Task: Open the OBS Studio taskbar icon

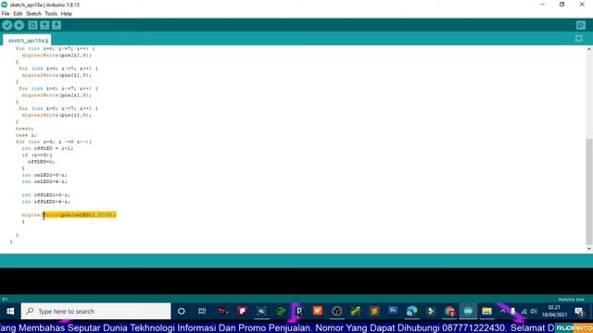Action: click(x=336, y=311)
